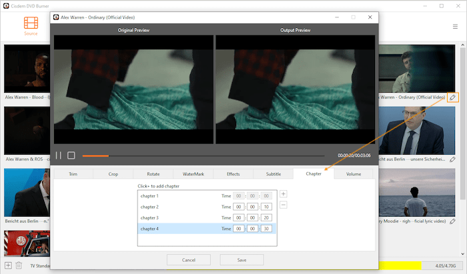
Task: Pause the video preview playback
Action: coord(59,155)
